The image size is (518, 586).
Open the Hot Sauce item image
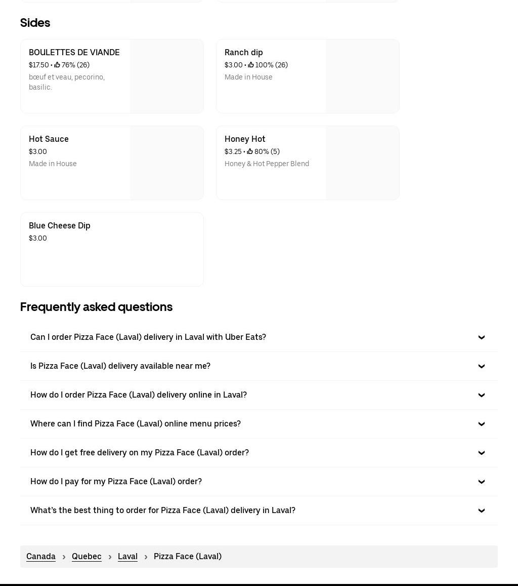[x=166, y=163]
